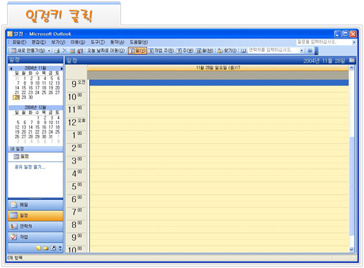Screen dimensions: 364x268
Task: Select November 15 in the mini calendar
Action: 23,88
